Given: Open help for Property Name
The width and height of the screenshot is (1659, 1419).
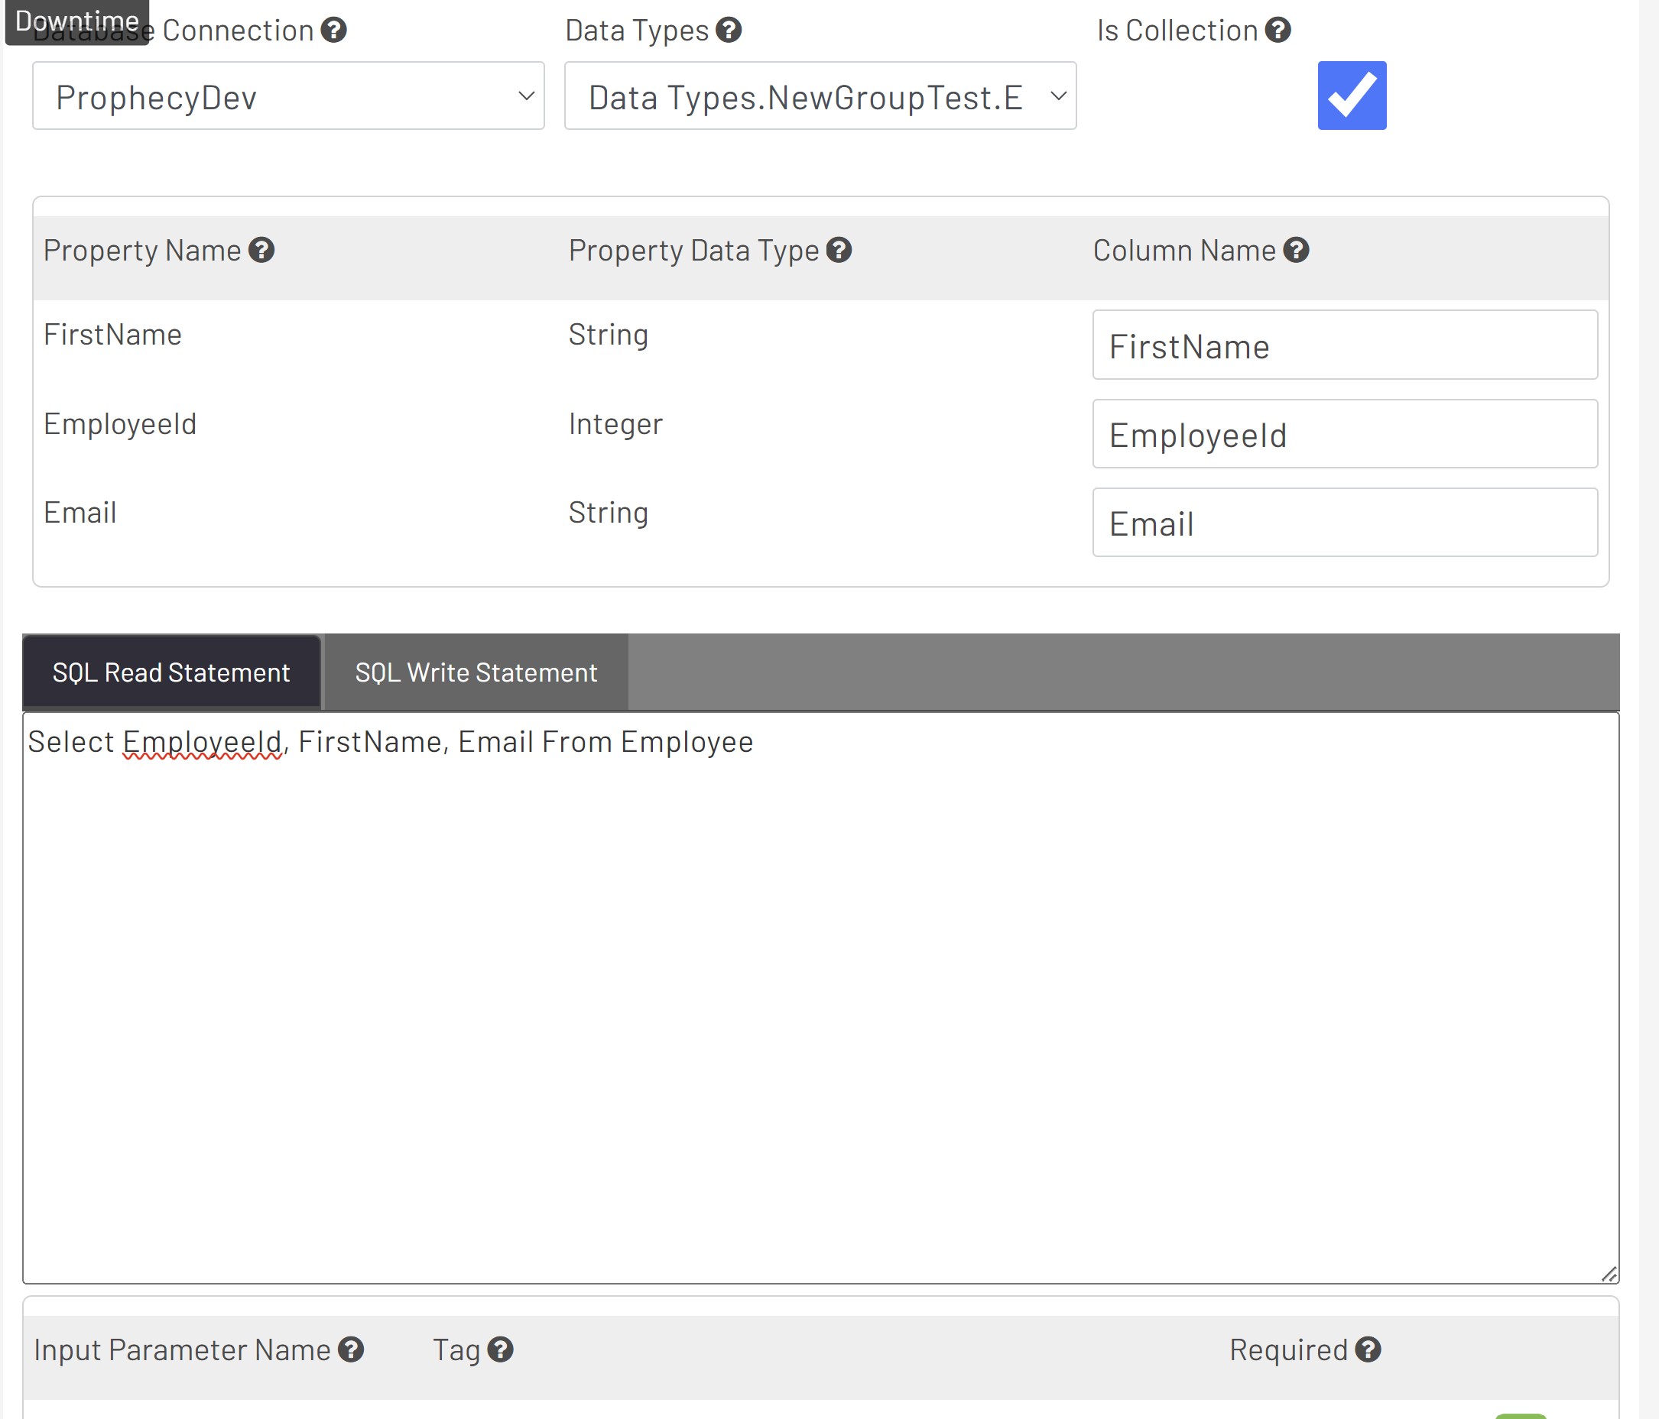Looking at the screenshot, I should click(260, 251).
